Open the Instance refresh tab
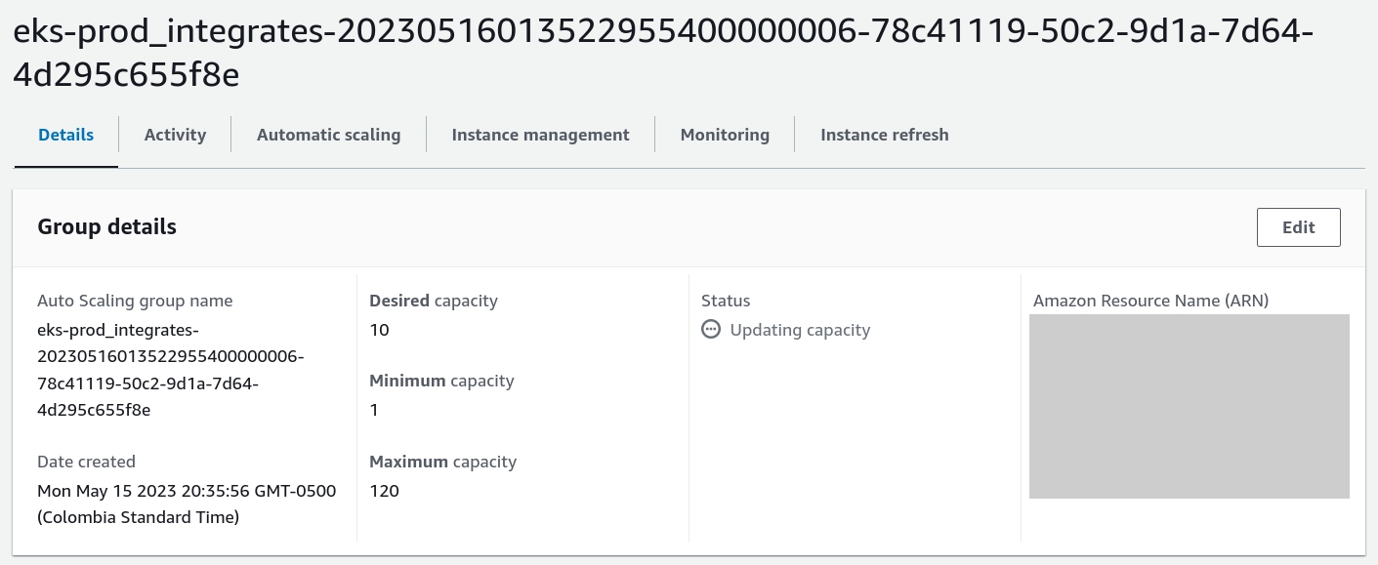Image resolution: width=1378 pixels, height=565 pixels. [x=884, y=135]
